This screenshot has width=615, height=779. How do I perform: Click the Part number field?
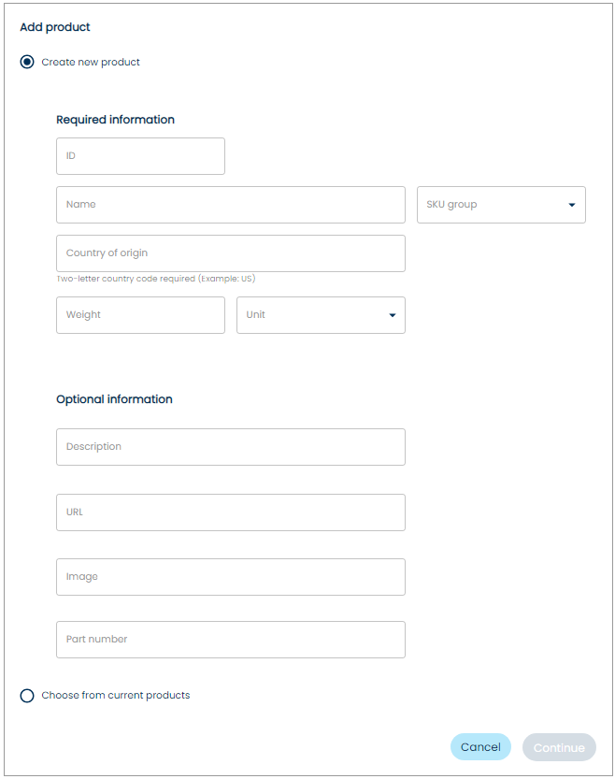[230, 640]
